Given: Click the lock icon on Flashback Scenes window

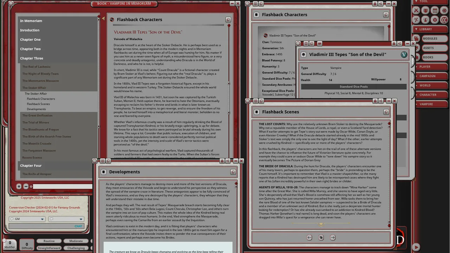Looking at the screenshot, I should click(x=375, y=101).
